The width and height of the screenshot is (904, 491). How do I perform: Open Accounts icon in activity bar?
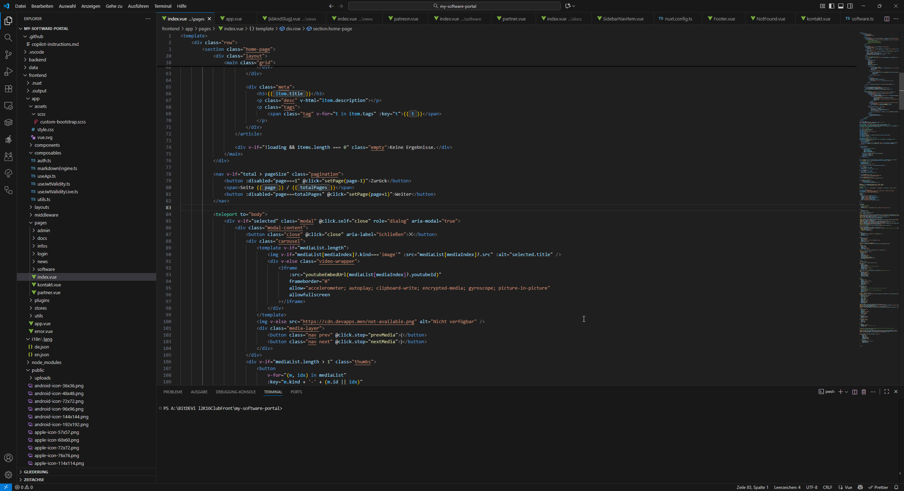click(8, 458)
